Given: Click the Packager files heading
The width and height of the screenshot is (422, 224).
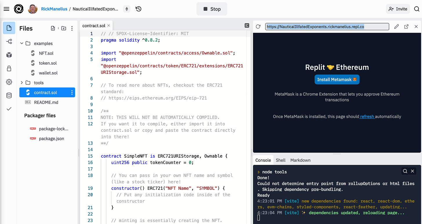Looking at the screenshot, I should [40, 115].
